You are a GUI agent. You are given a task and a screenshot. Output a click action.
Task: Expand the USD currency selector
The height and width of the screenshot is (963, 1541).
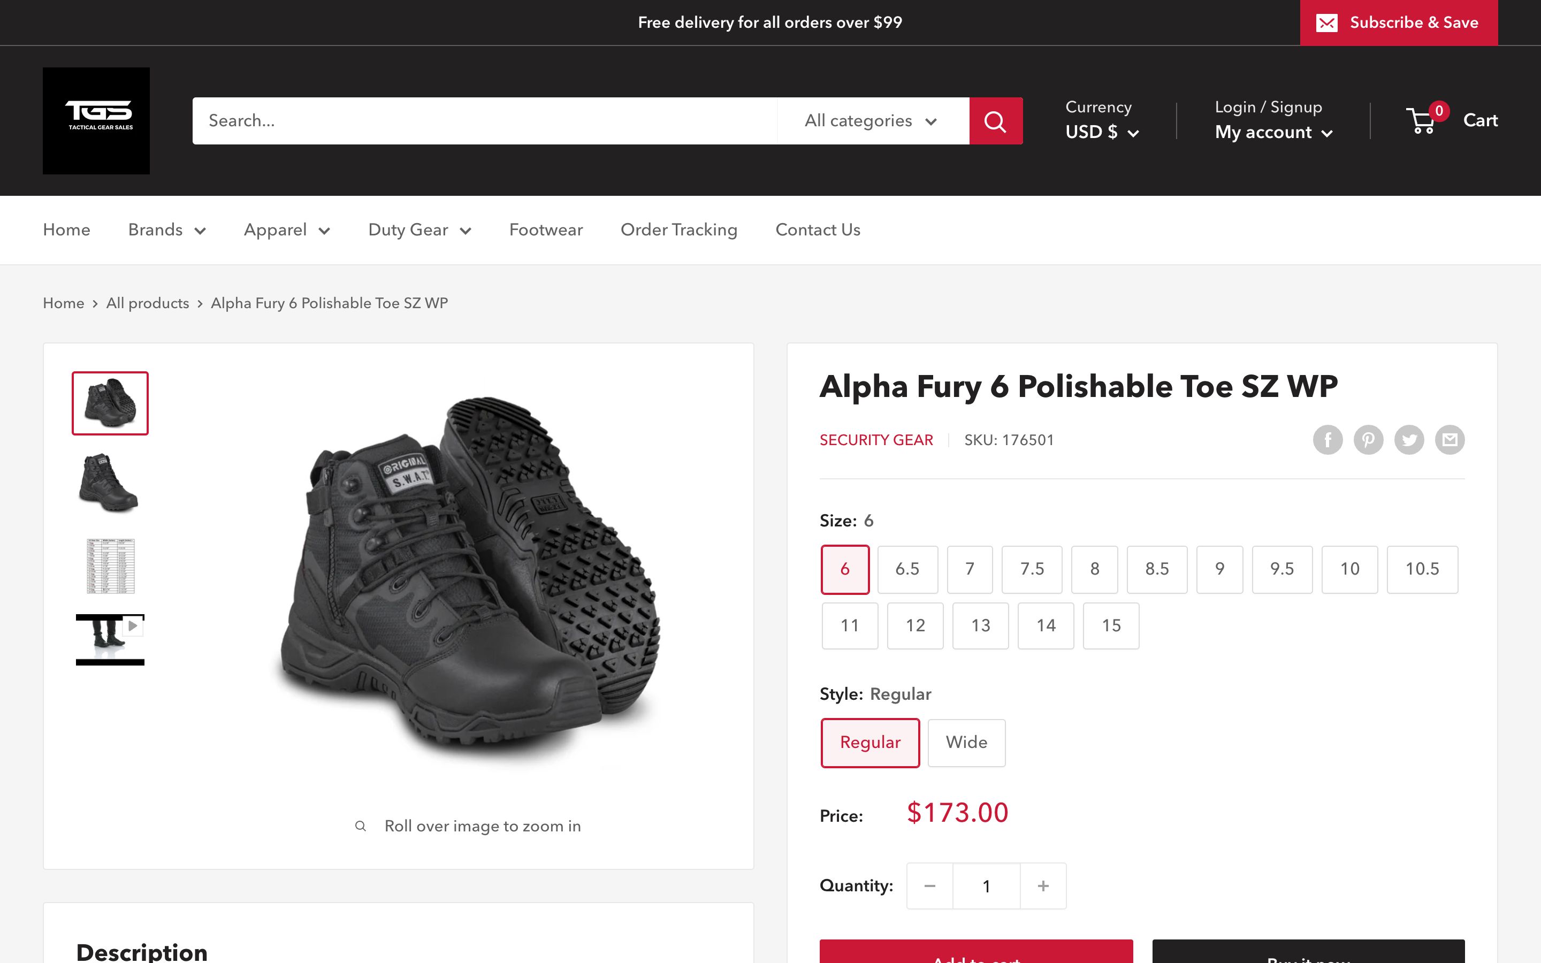1102,133
